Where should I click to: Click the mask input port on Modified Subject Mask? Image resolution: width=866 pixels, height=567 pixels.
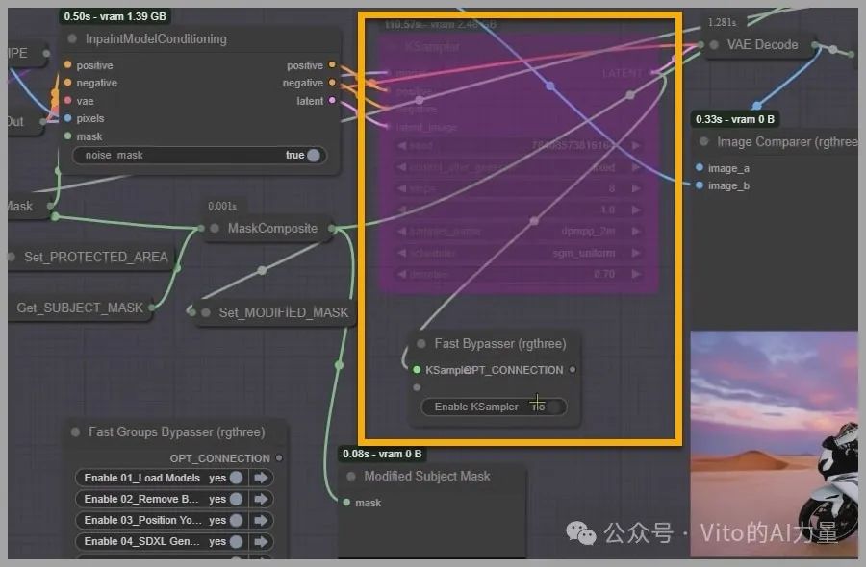click(346, 503)
